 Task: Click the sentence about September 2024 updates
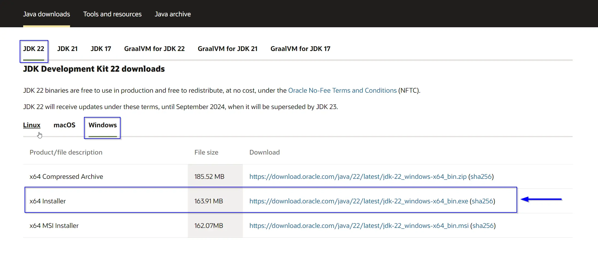pyautogui.click(x=180, y=107)
